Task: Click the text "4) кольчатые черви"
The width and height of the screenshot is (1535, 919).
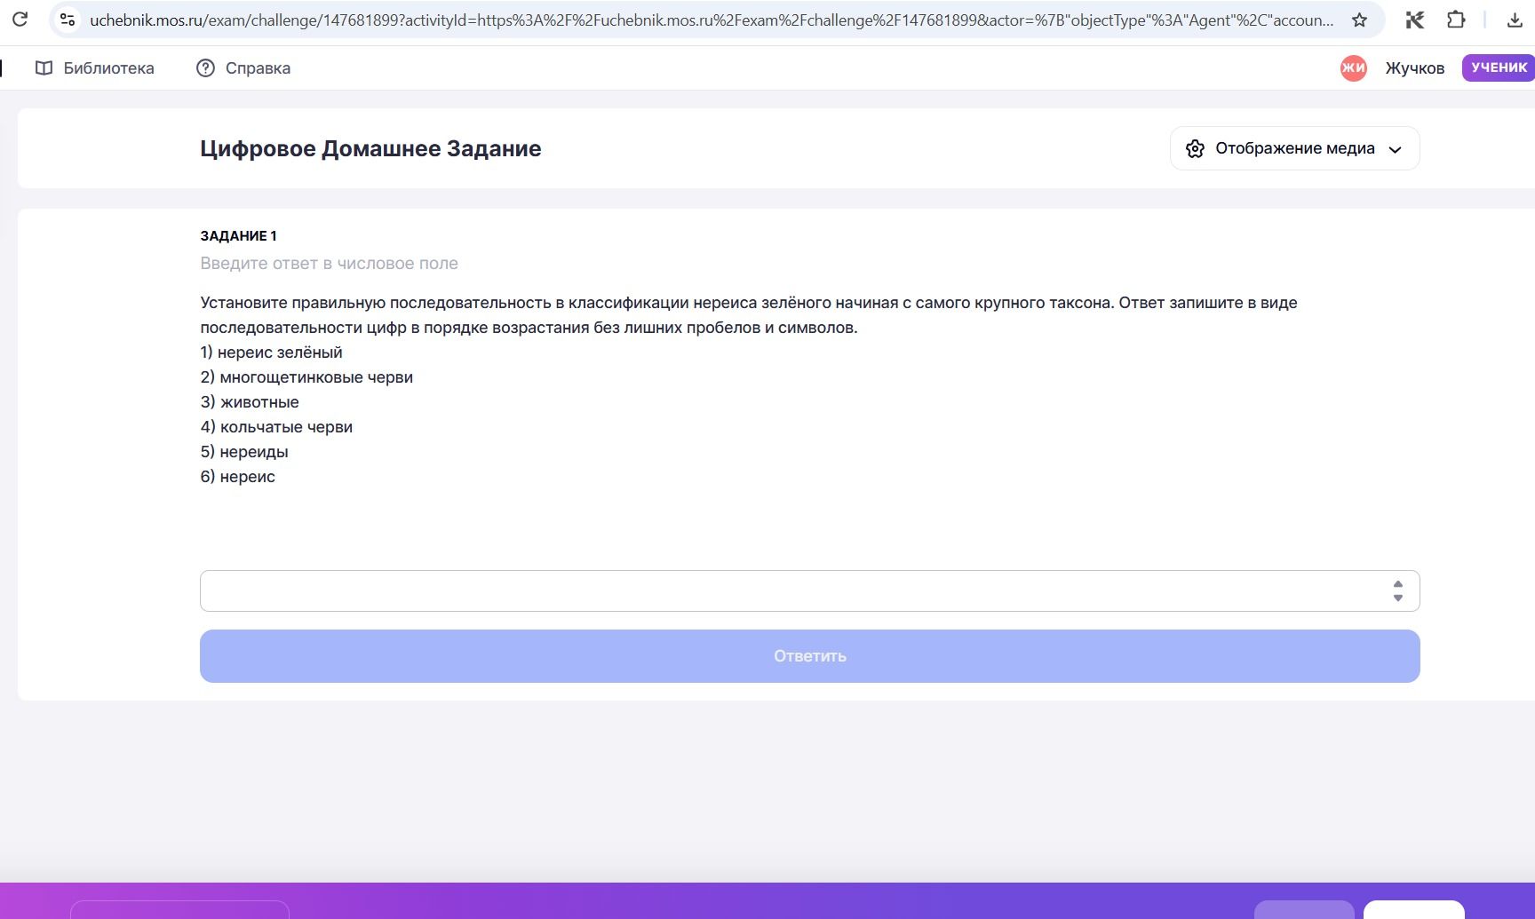Action: pos(276,427)
